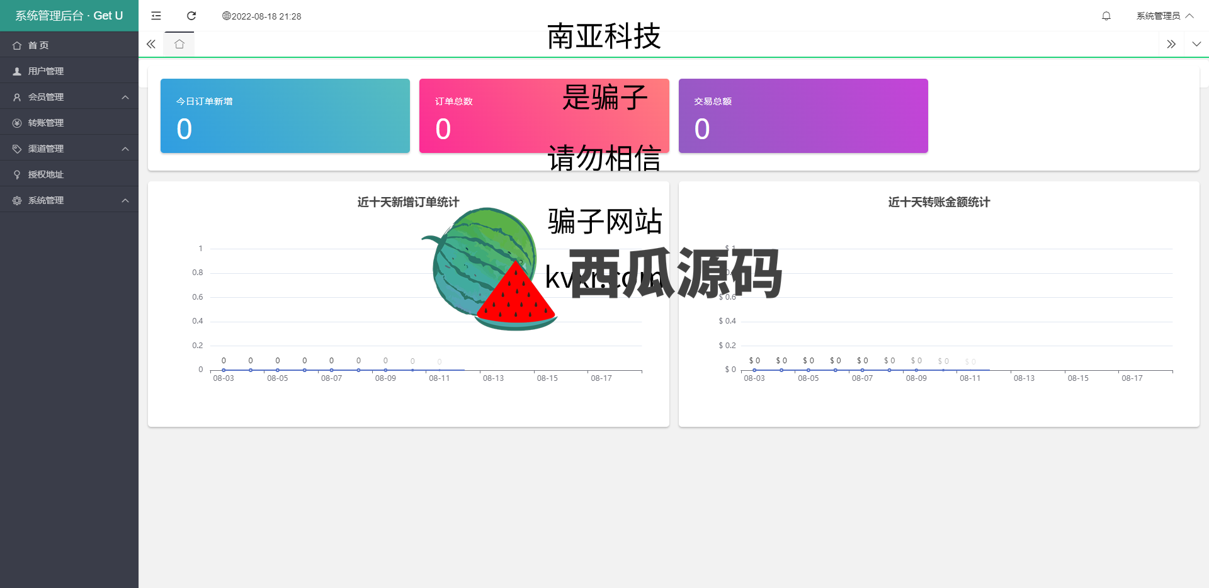Open the 系统管理员 user dropdown
Image resolution: width=1209 pixels, height=588 pixels.
[1165, 16]
